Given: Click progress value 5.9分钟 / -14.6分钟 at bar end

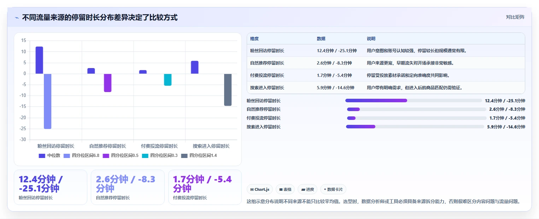Looking at the screenshot, I should click(x=506, y=127).
